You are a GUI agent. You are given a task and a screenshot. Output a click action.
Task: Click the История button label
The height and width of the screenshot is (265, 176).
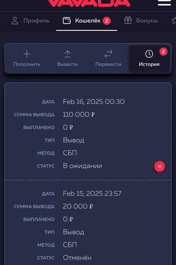pyautogui.click(x=149, y=64)
